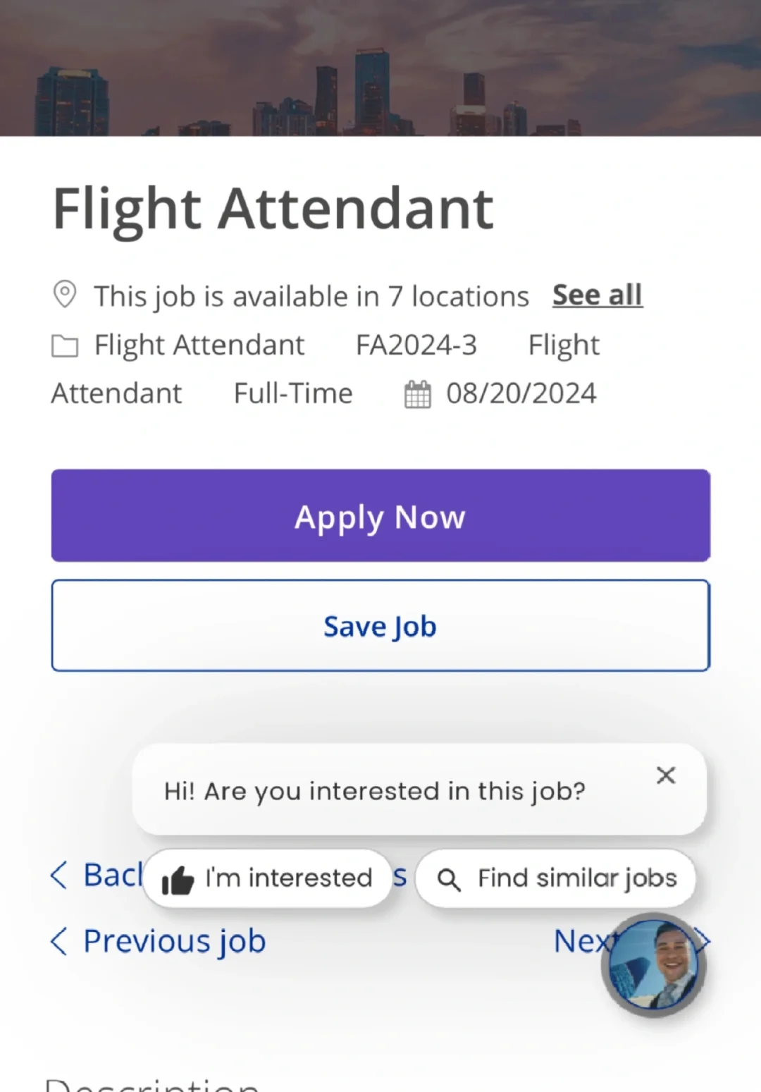Image resolution: width=761 pixels, height=1092 pixels.
Task: Click the calendar icon beside posting date
Action: tap(417, 394)
